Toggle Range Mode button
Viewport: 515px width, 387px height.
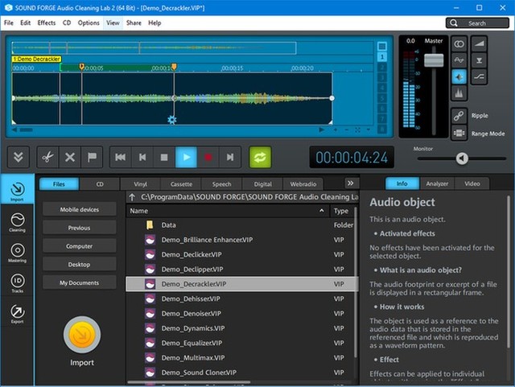click(459, 134)
